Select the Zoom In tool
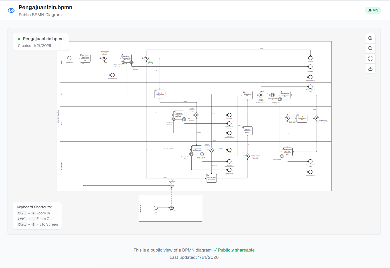390x268 pixels. coord(370,38)
